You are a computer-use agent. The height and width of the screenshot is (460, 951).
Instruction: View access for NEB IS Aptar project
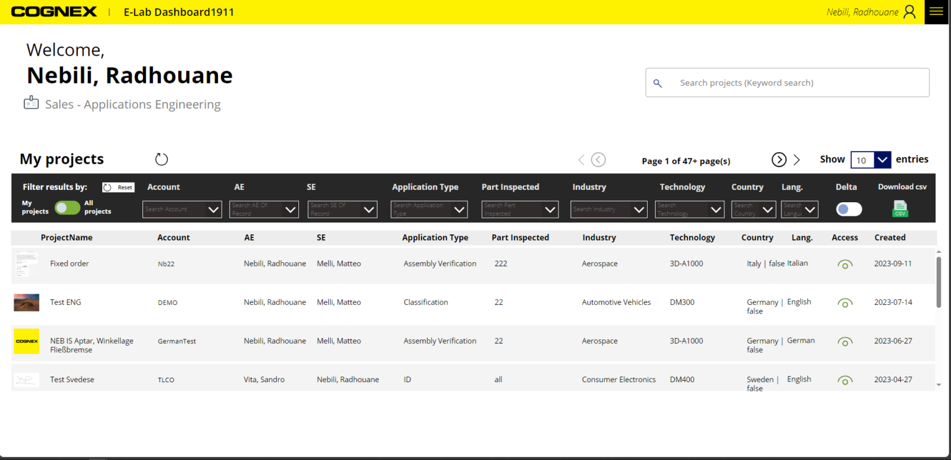click(845, 342)
